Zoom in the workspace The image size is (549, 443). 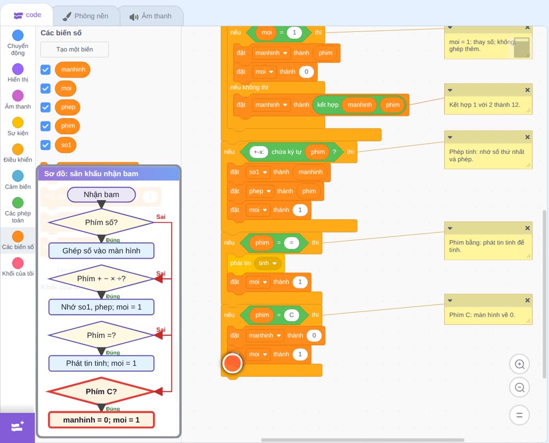tap(519, 364)
